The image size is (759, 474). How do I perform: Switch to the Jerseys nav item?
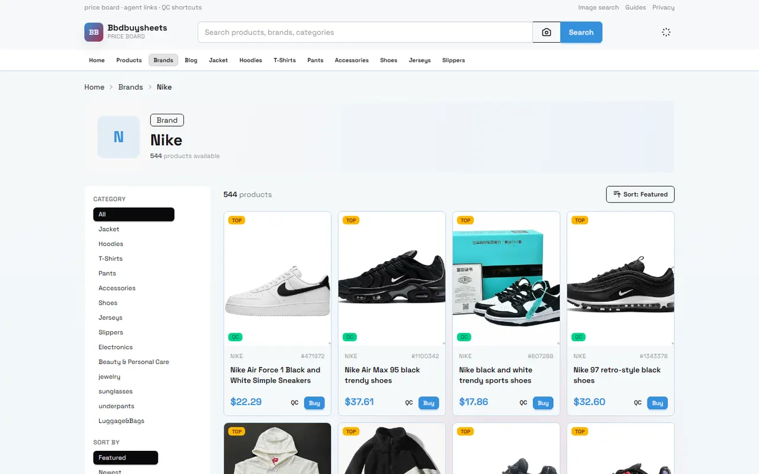pos(420,60)
